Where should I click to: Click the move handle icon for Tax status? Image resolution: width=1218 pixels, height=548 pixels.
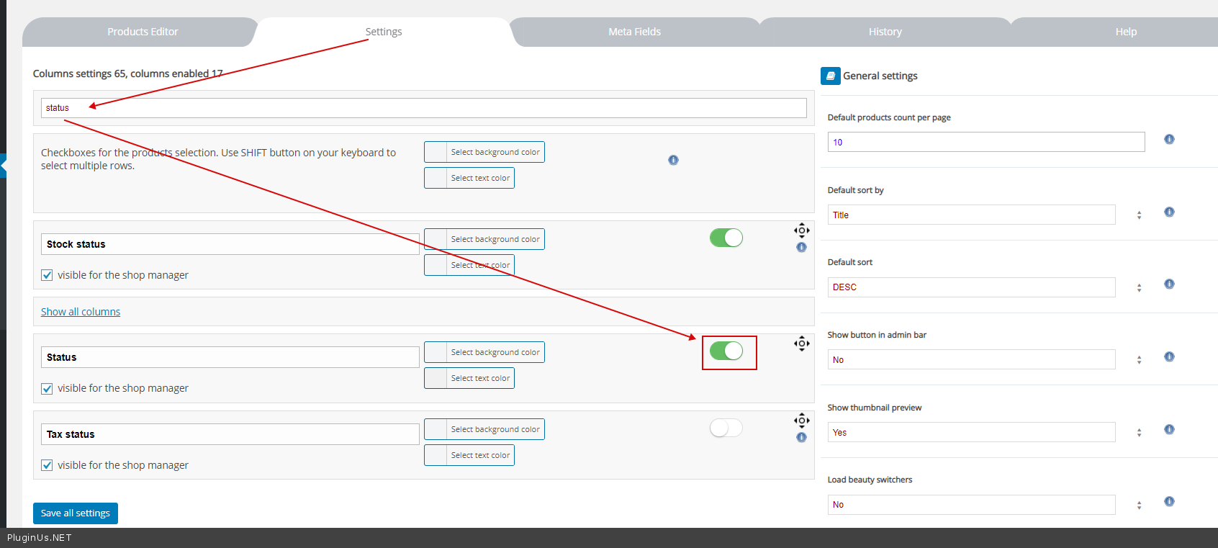801,421
